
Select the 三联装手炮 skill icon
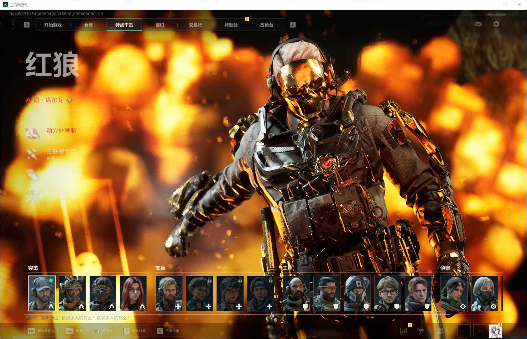point(32,154)
